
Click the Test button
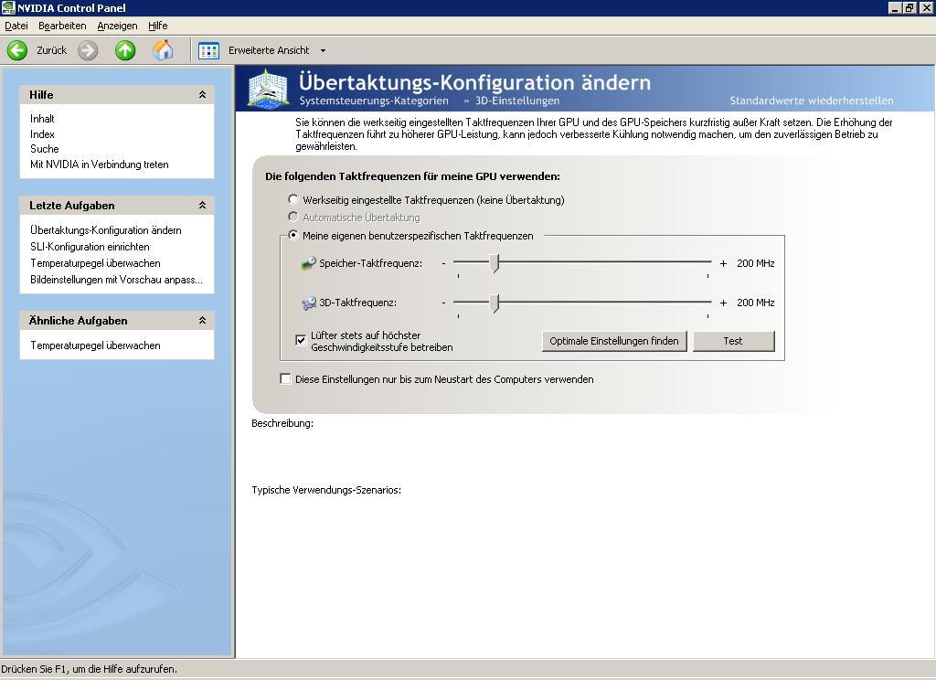point(734,342)
